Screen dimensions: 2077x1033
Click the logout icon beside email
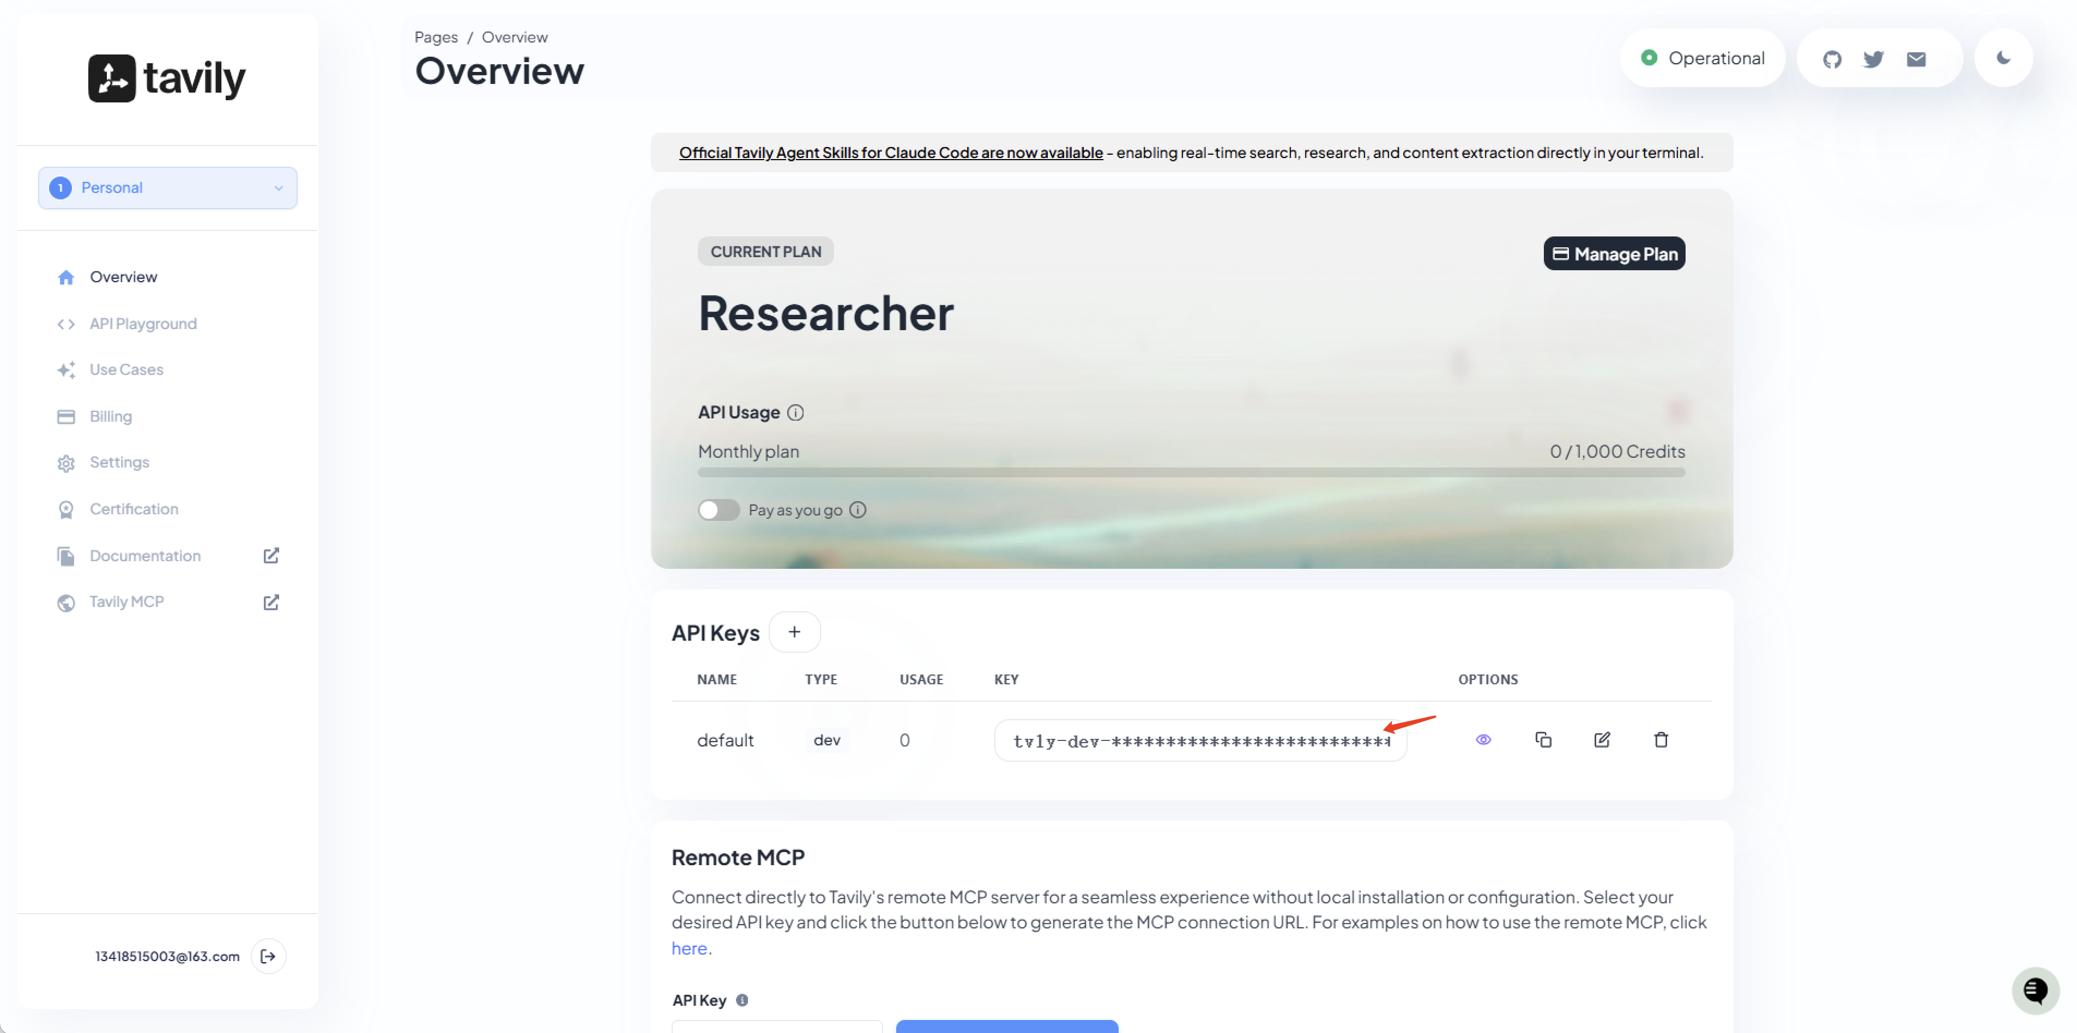(x=269, y=956)
